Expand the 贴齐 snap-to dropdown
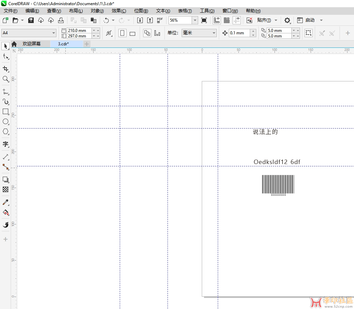This screenshot has width=354, height=309. coord(276,20)
